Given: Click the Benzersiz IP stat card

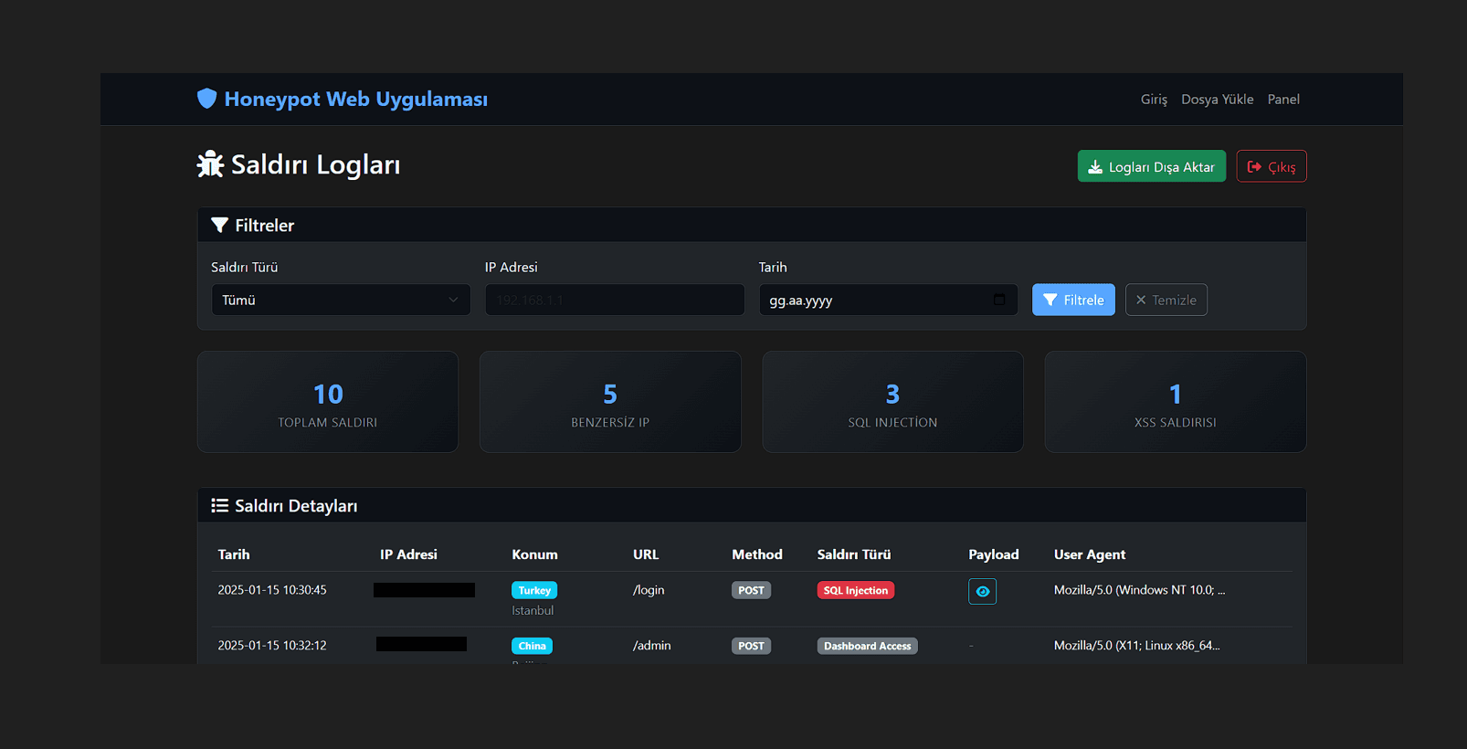Looking at the screenshot, I should (x=610, y=402).
